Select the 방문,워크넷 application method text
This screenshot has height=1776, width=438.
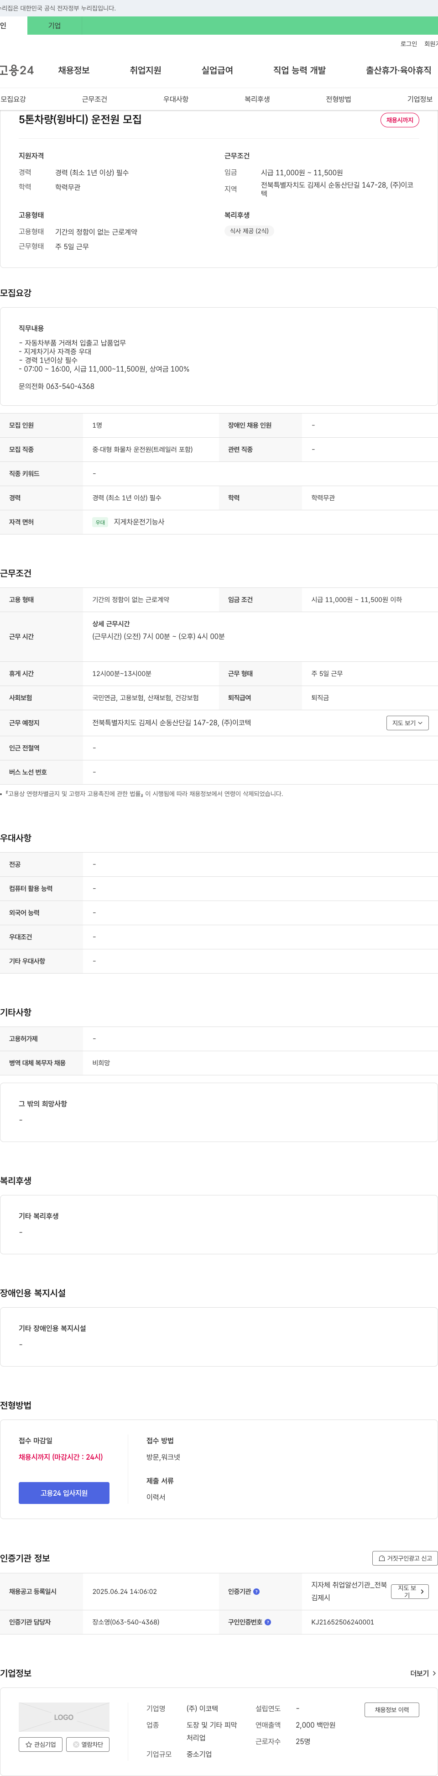point(163,1456)
